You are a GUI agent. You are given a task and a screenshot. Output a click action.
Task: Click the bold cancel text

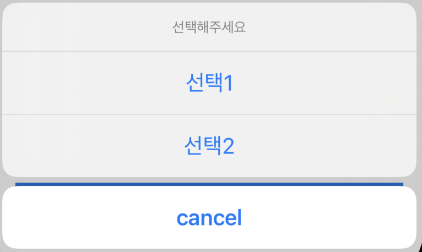[x=209, y=218]
